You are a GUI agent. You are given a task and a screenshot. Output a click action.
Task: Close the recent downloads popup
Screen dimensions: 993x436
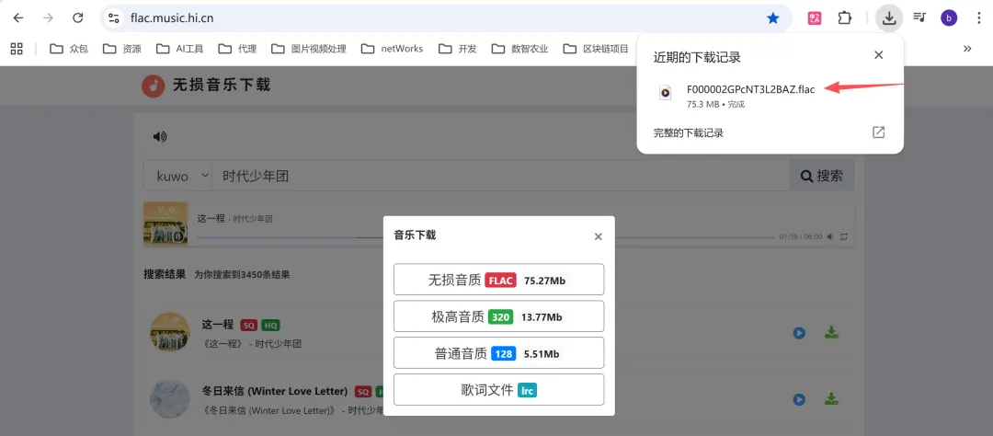(878, 55)
